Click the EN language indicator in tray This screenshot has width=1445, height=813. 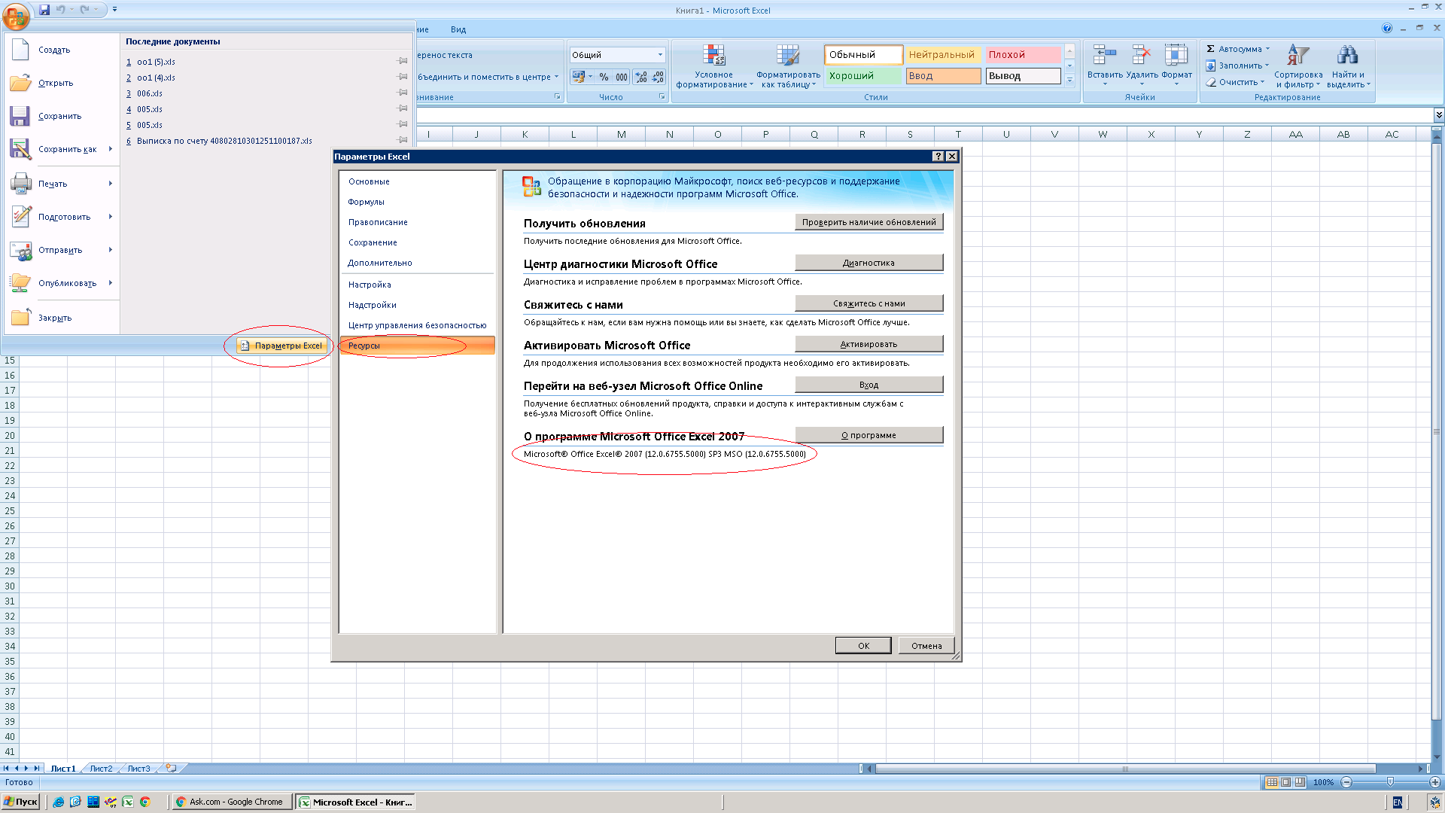[x=1398, y=802]
